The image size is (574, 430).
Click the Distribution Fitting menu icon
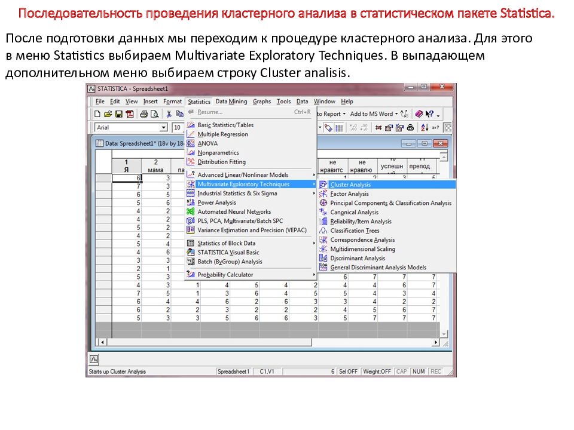pyautogui.click(x=191, y=162)
